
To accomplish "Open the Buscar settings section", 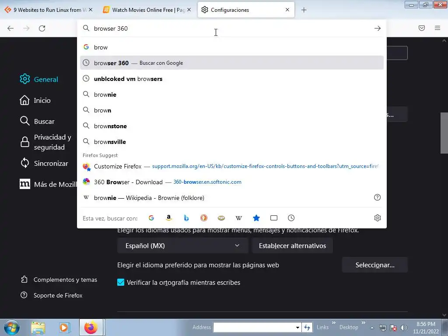I will coord(37,121).
